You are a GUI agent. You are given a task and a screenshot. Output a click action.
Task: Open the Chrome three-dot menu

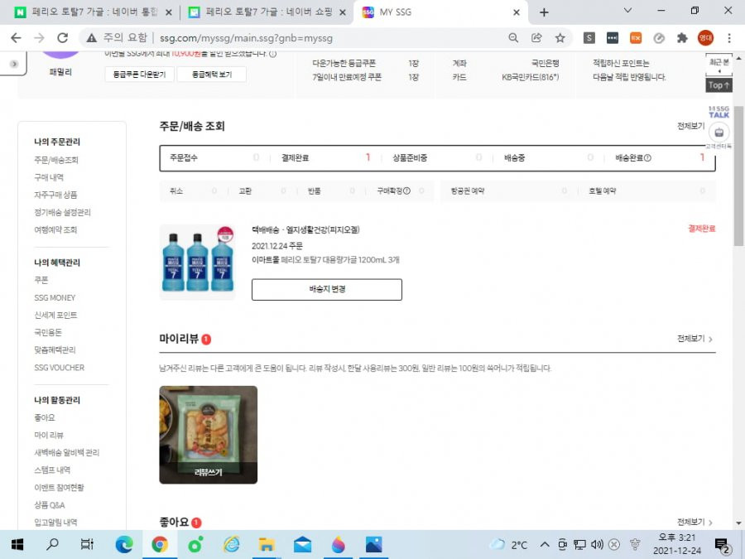click(x=728, y=38)
